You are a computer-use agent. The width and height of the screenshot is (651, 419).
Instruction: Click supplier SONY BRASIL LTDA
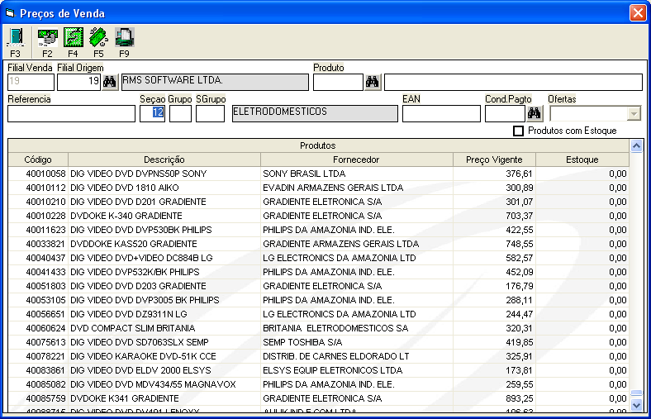[x=304, y=174]
